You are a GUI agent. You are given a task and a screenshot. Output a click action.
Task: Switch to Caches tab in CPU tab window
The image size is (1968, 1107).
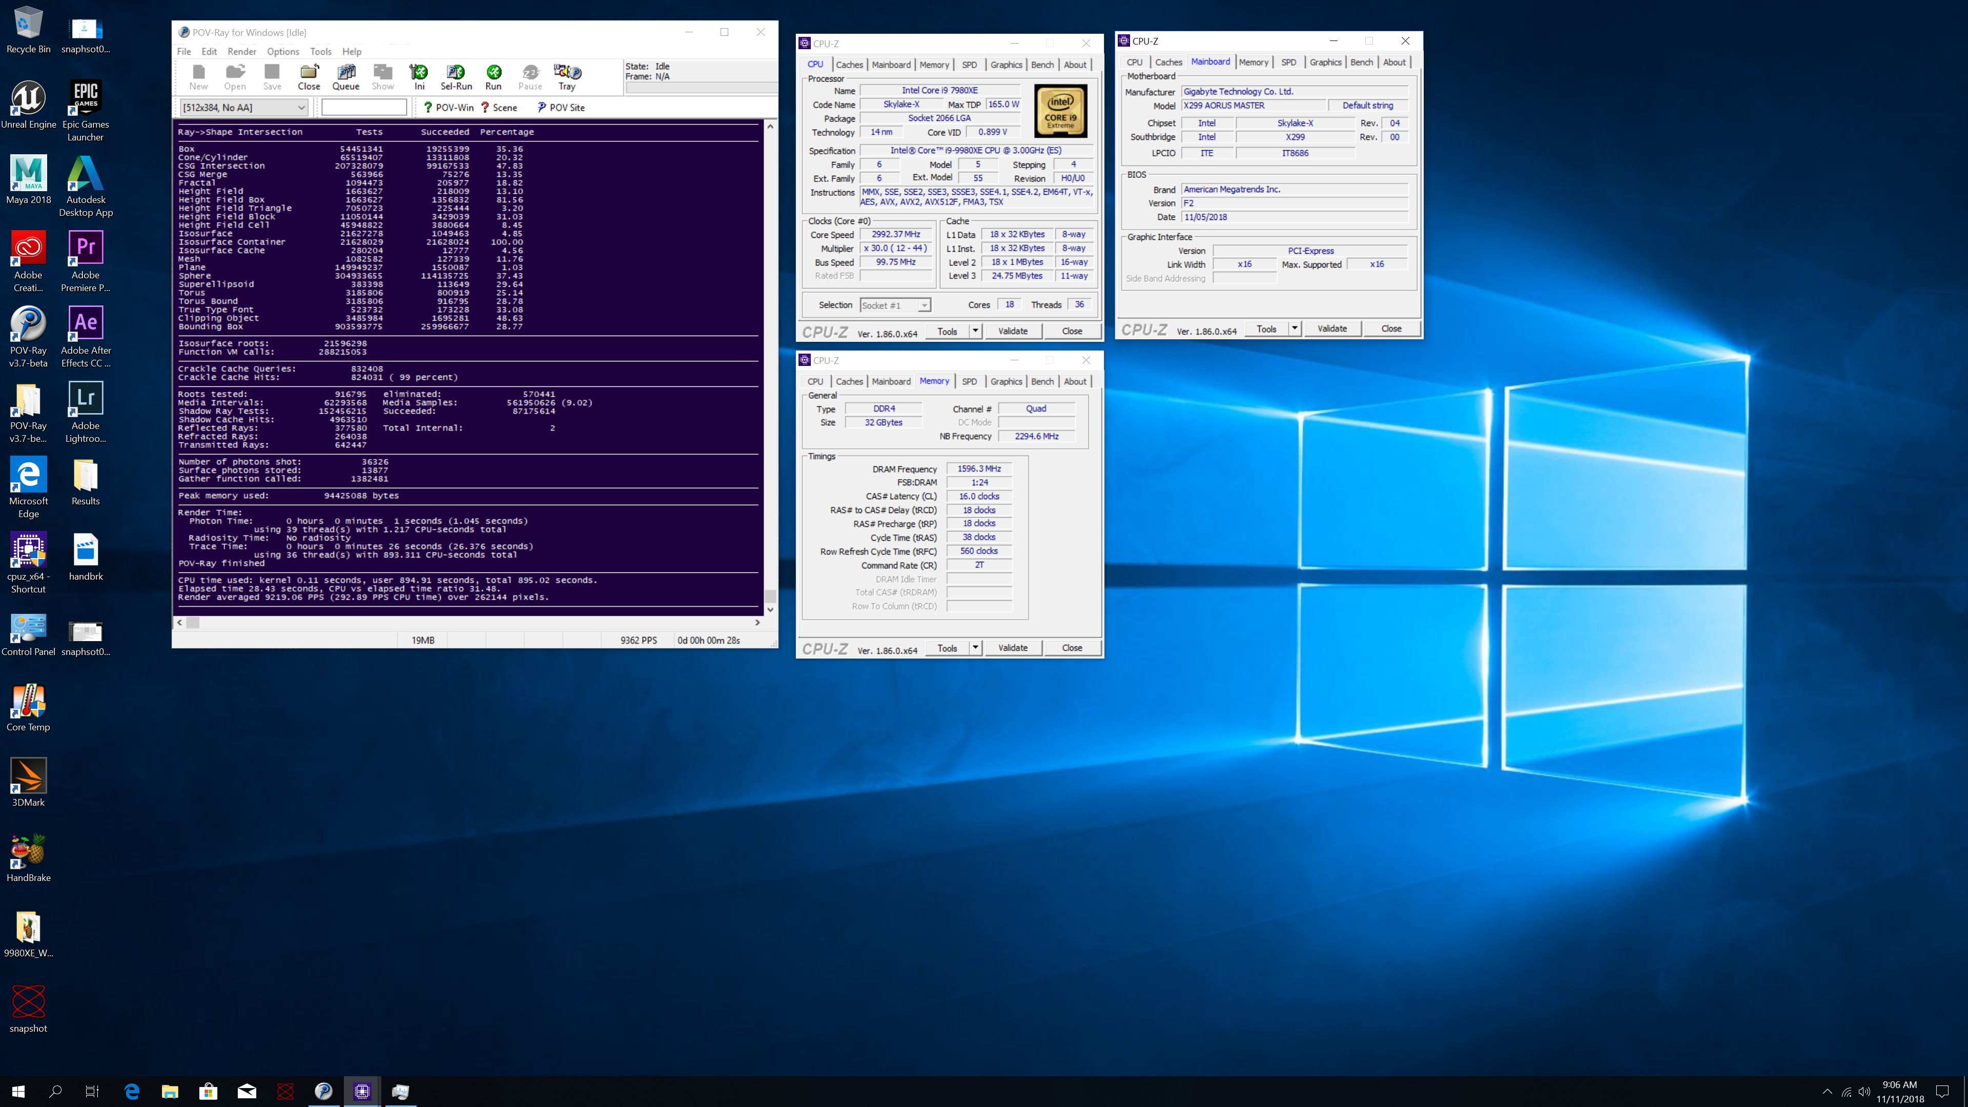(x=849, y=65)
